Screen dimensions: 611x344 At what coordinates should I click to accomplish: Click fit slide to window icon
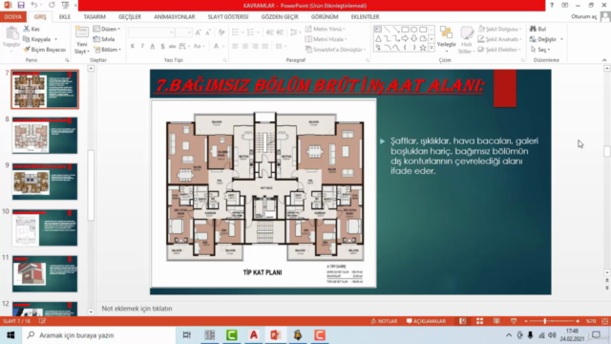pos(604,321)
